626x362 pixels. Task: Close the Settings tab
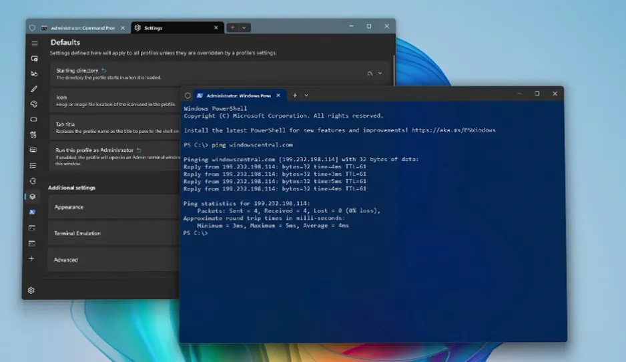(216, 27)
